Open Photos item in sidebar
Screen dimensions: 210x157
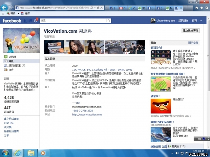tap(9, 70)
